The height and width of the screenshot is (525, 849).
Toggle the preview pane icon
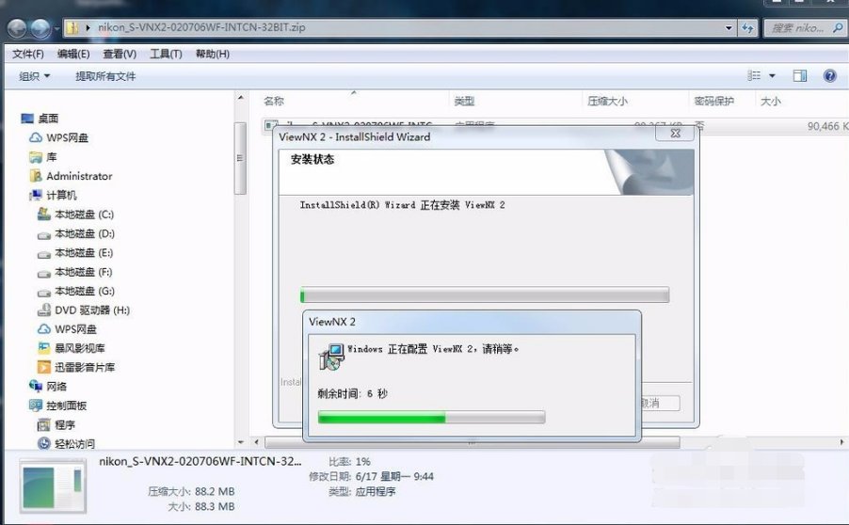tap(800, 76)
